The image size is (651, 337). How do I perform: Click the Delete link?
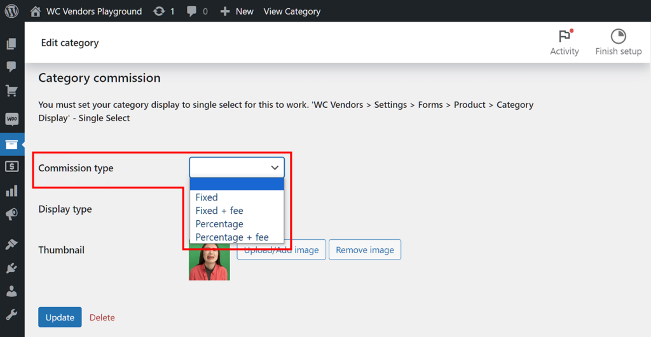point(102,317)
